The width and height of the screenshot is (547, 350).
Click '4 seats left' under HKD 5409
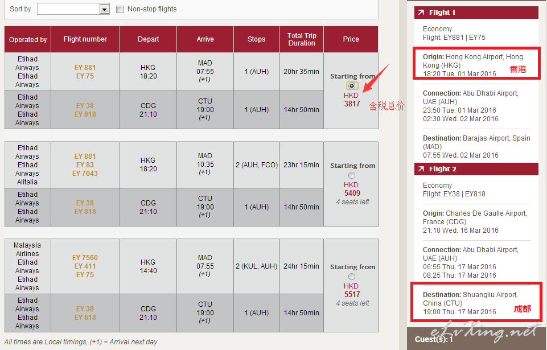coord(352,202)
